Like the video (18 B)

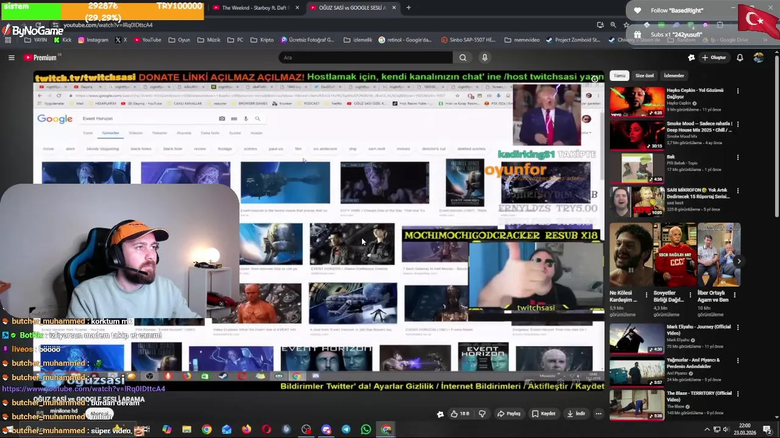click(x=460, y=414)
